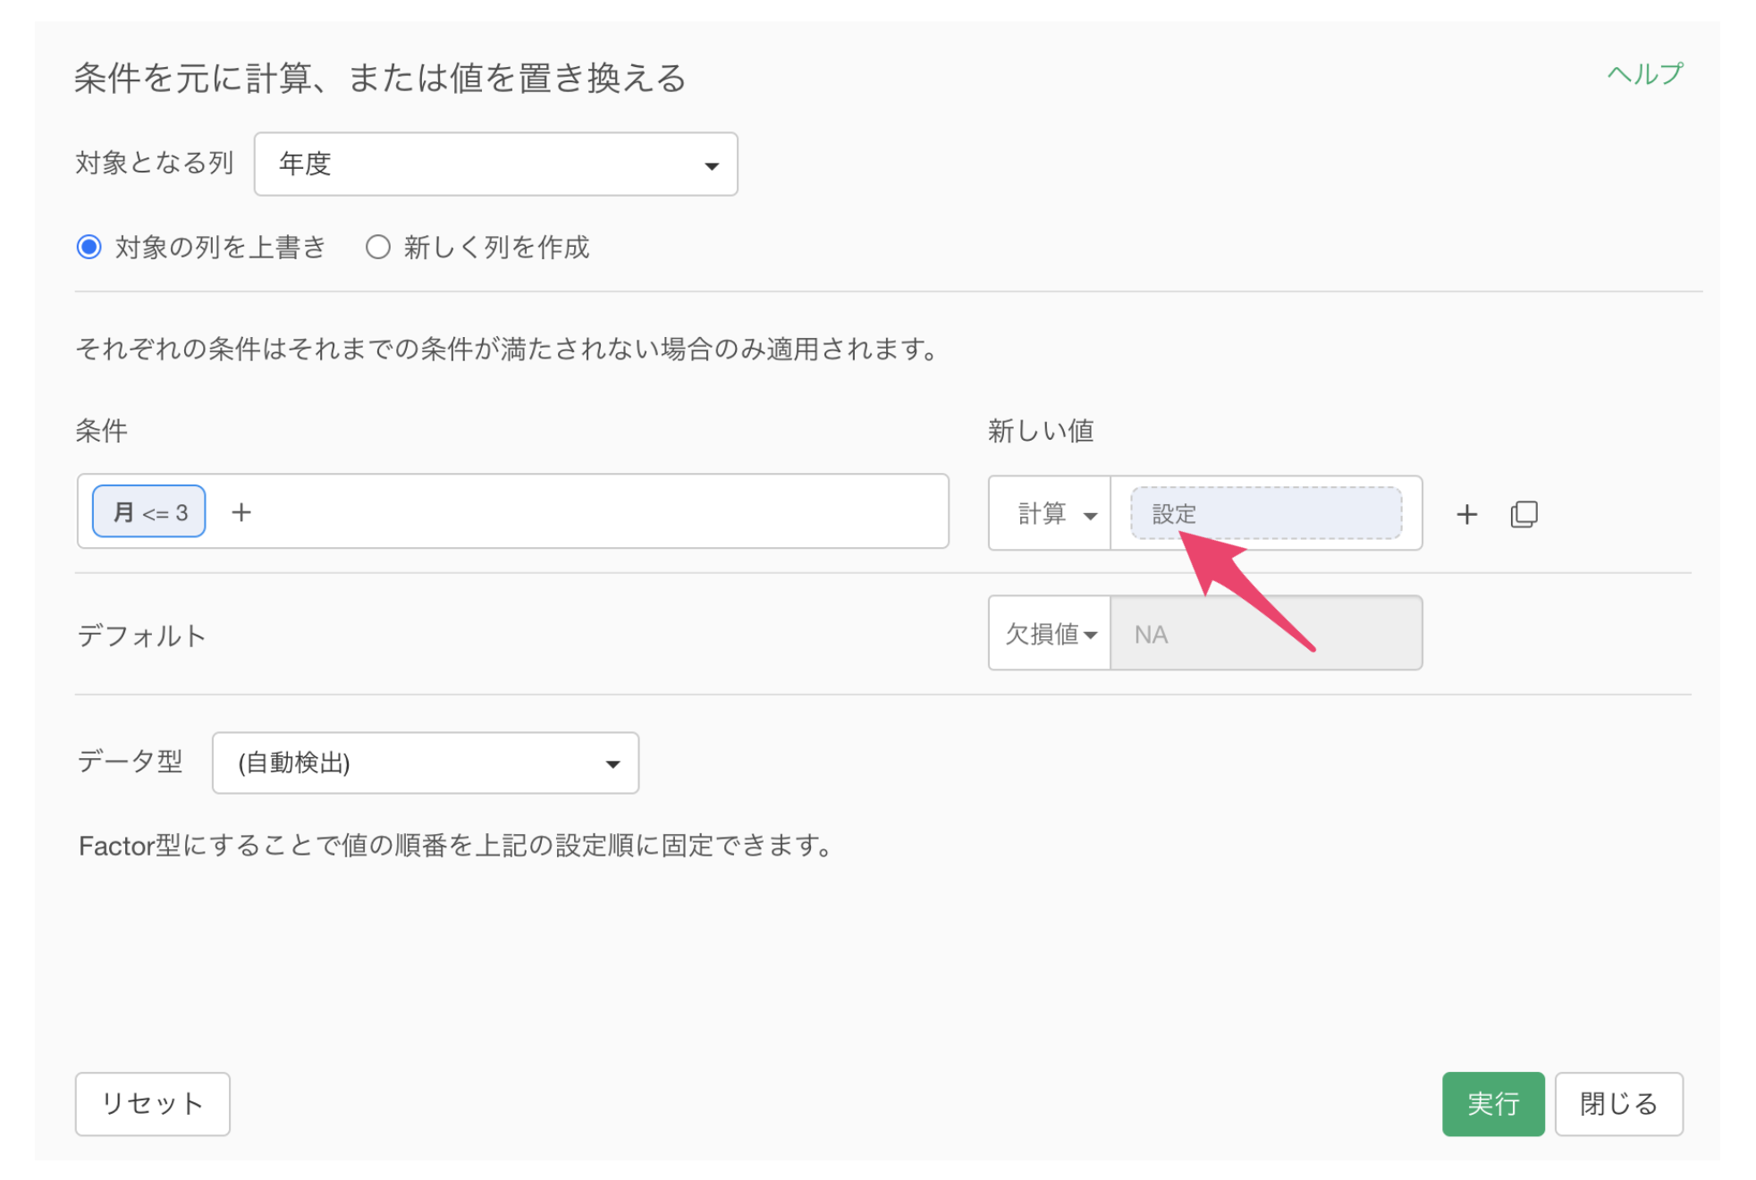Click the 設定 calculation field
Screen dimensions: 1756x1180
(x=1265, y=514)
